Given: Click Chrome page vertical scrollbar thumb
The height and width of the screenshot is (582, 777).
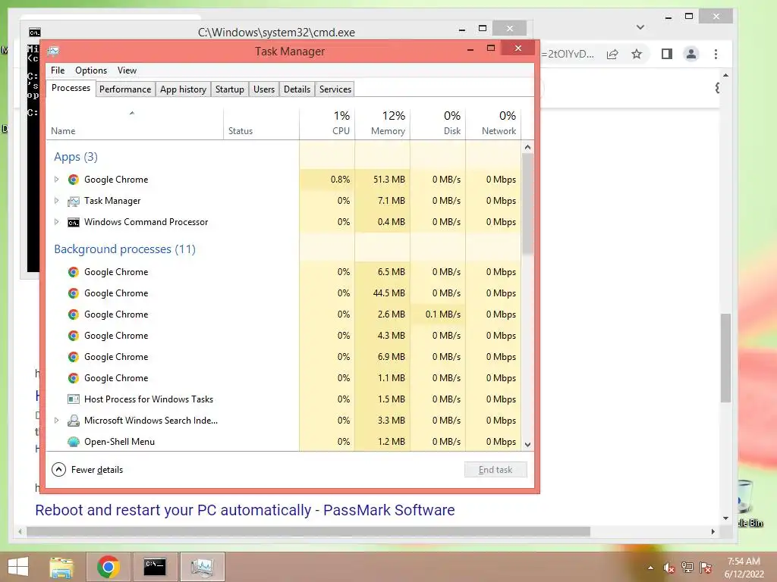Looking at the screenshot, I should point(726,358).
